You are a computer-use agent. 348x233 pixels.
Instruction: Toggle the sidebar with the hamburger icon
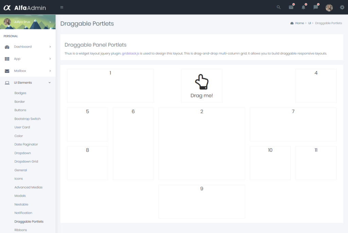62,7
